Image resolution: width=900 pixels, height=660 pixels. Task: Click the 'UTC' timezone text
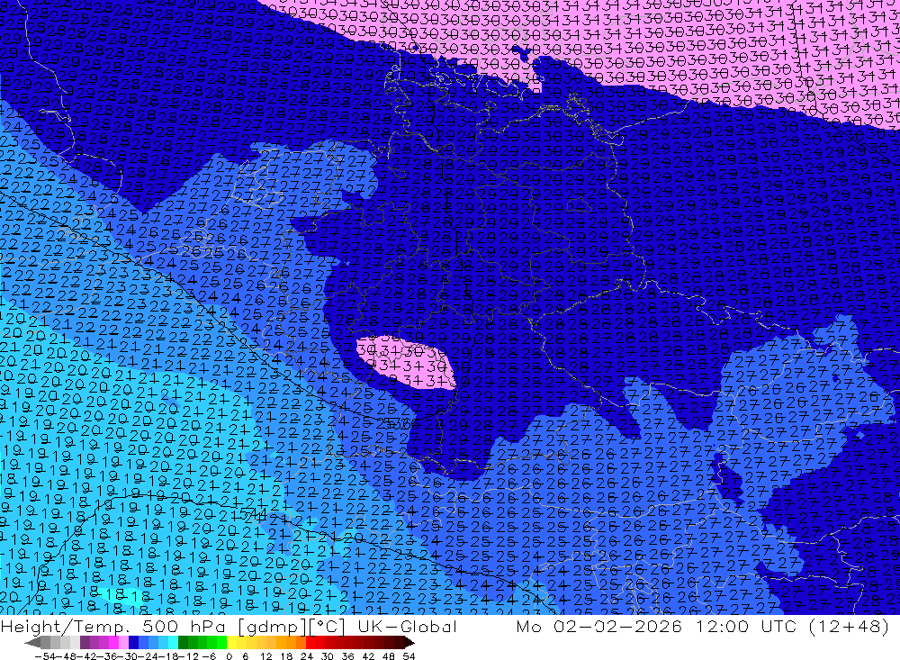(779, 626)
